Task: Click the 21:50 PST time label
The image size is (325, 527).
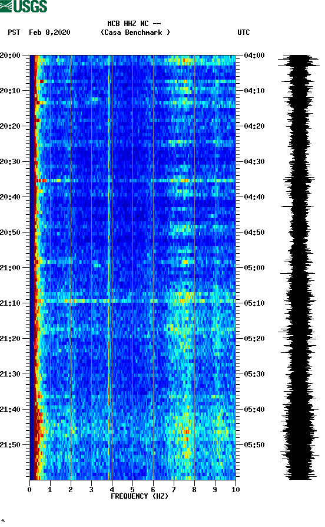Action: click(10, 444)
